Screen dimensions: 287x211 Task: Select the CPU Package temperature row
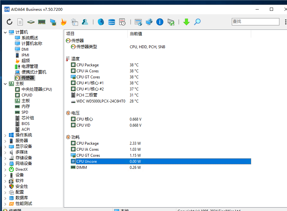(x=87, y=65)
